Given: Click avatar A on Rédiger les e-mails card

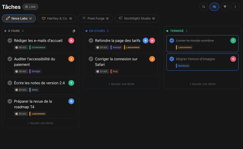Looking at the screenshot, I should tap(71, 41).
